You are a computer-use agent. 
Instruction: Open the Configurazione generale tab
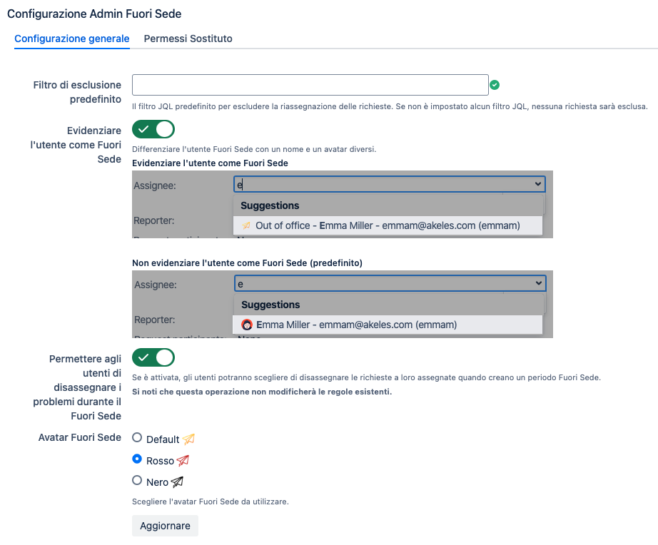tap(71, 39)
